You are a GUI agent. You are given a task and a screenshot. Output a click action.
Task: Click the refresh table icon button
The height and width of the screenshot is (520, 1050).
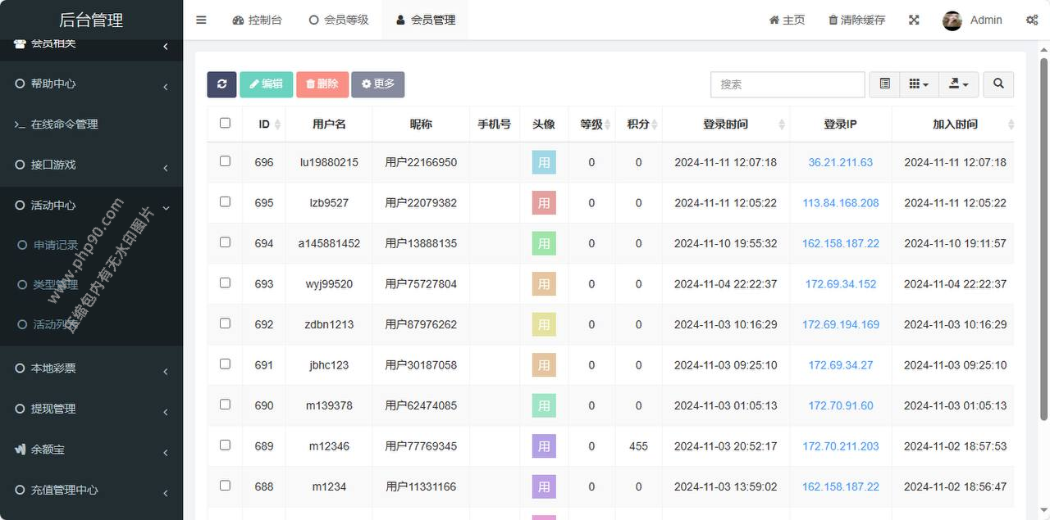click(x=221, y=84)
